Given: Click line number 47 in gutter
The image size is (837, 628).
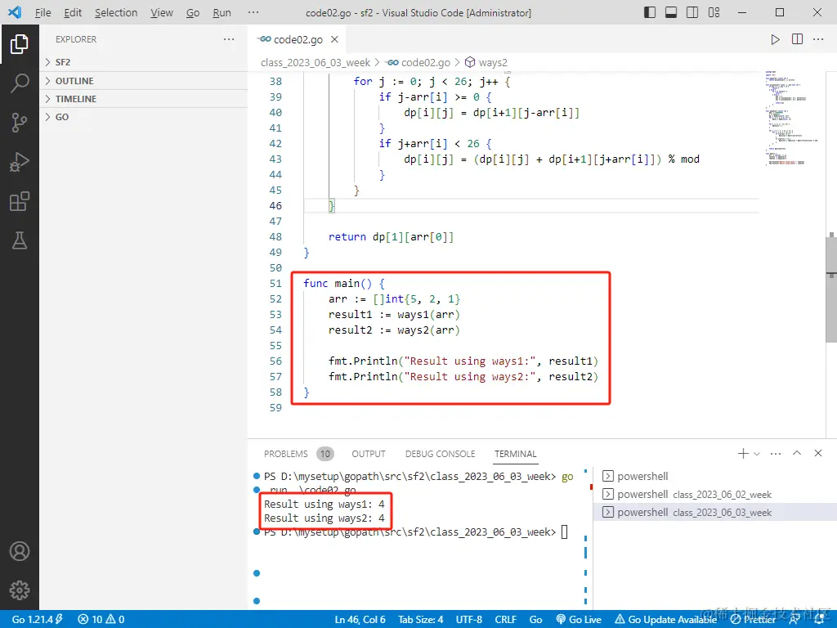Looking at the screenshot, I should [275, 221].
